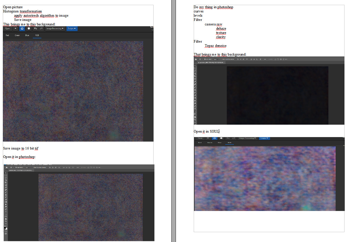Select Lasso tool in first Photoshop screenshot

click(x=6, y=178)
